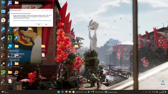Screen dimensions: 168x94
Task: Open OBS Studio desktop shortcut
Action: tap(10, 56)
